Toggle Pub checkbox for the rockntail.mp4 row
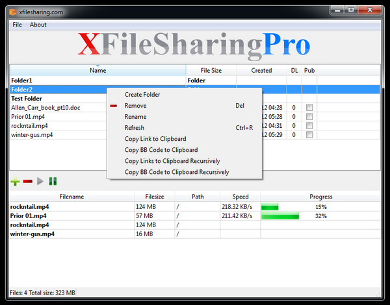The height and width of the screenshot is (305, 390). pos(309,126)
